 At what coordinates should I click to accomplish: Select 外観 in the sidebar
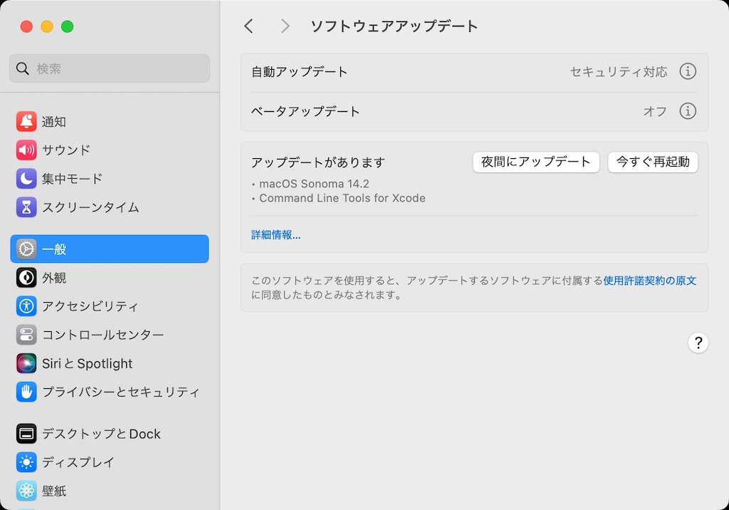tap(109, 278)
